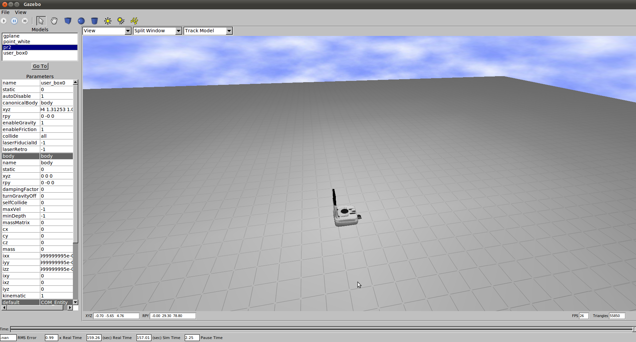Add a point light
This screenshot has height=342, width=636.
pyautogui.click(x=108, y=21)
